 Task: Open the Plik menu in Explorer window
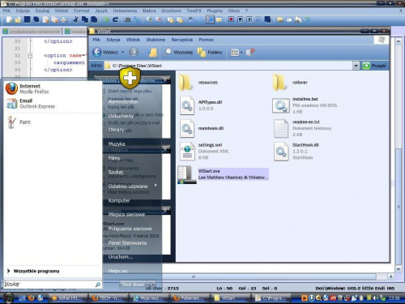tap(96, 40)
